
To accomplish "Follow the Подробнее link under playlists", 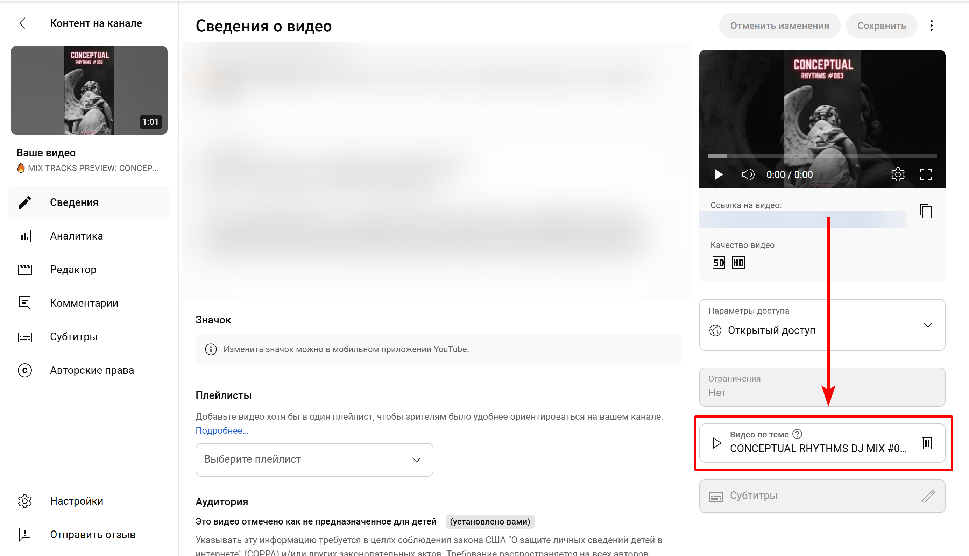I will [x=221, y=430].
